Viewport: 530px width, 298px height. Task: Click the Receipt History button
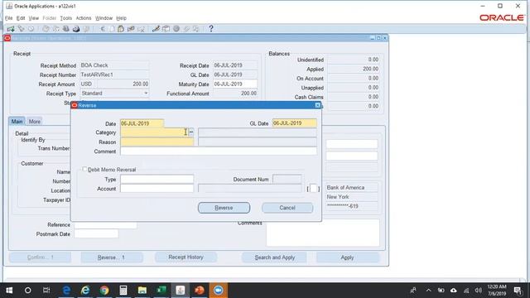[x=185, y=257]
